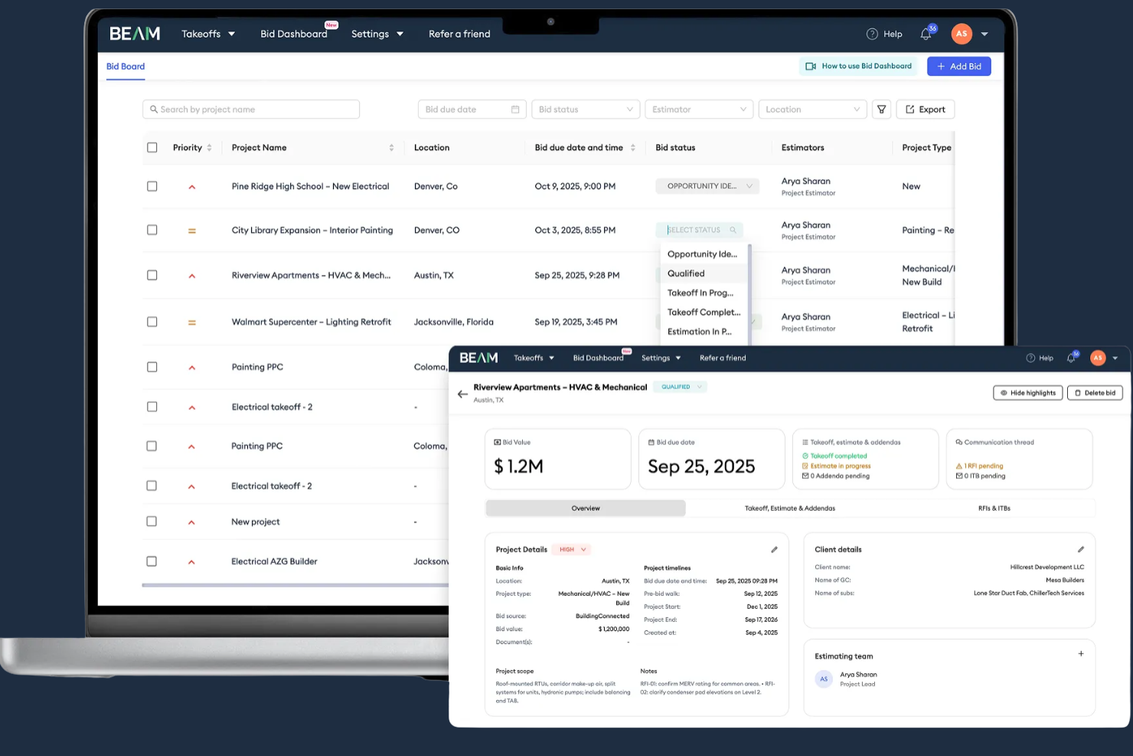This screenshot has height=756, width=1133.
Task: Open the Estimator filter dropdown
Action: pos(698,109)
